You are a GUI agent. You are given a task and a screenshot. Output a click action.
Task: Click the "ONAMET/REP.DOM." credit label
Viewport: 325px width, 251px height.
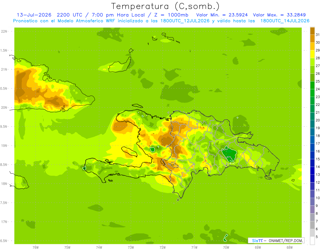click(285, 240)
